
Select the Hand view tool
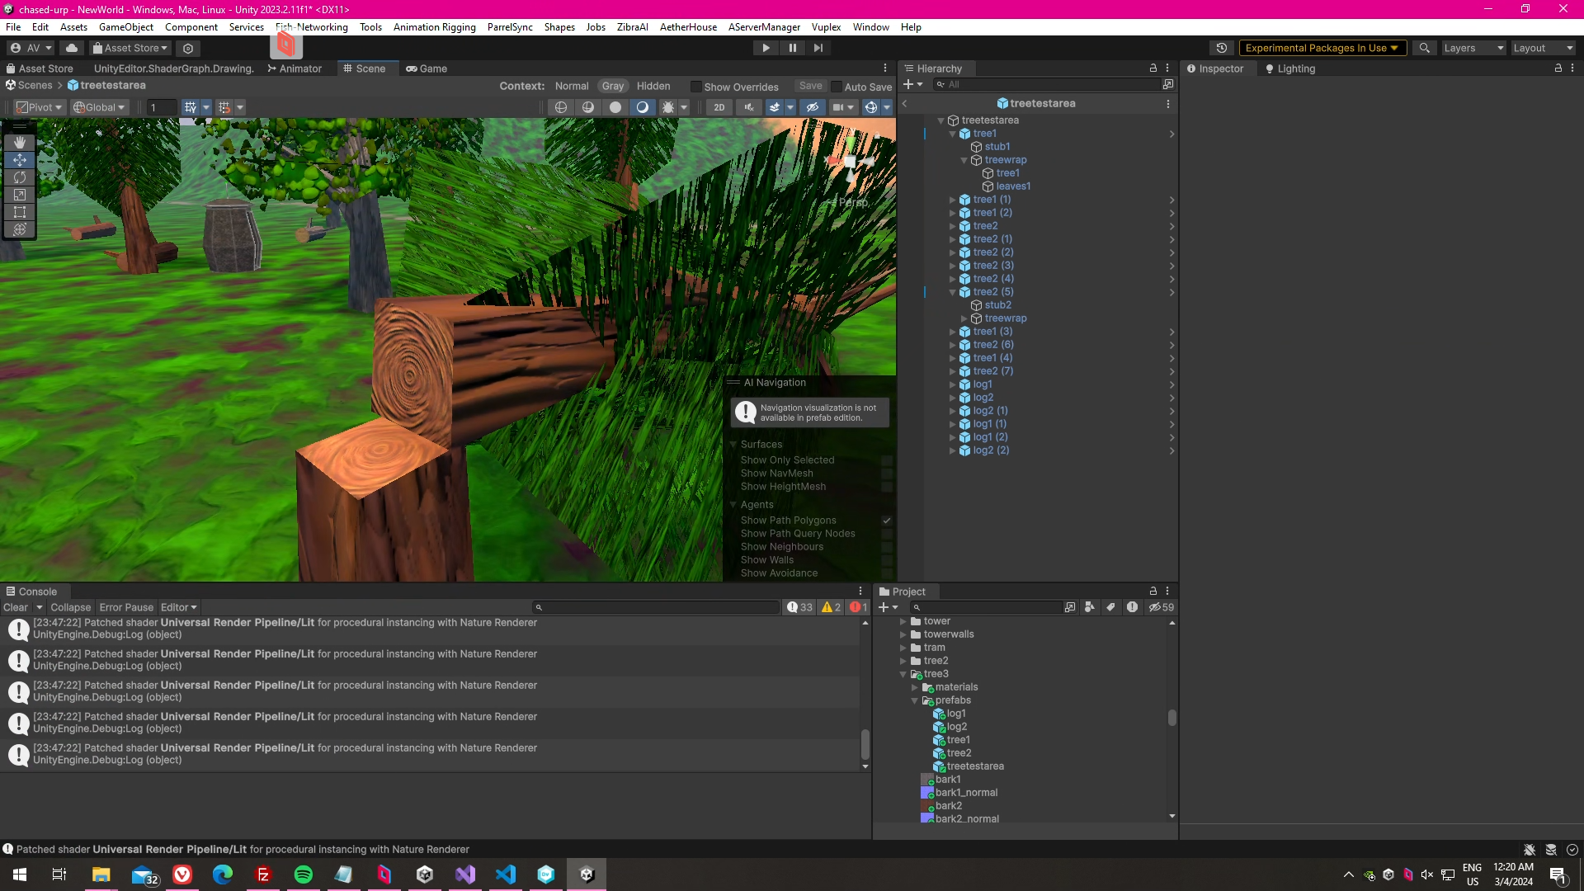[x=20, y=143]
